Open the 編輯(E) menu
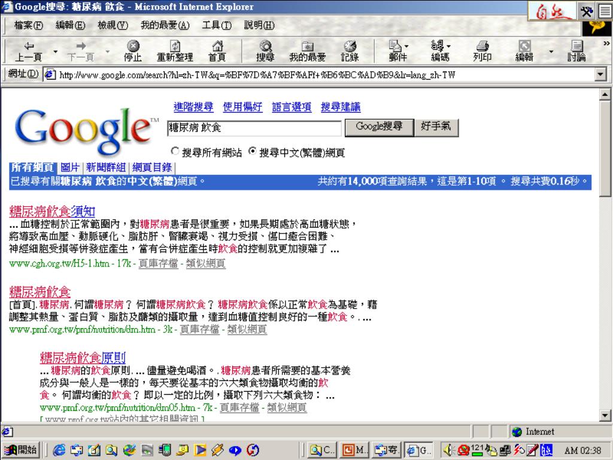 point(71,25)
